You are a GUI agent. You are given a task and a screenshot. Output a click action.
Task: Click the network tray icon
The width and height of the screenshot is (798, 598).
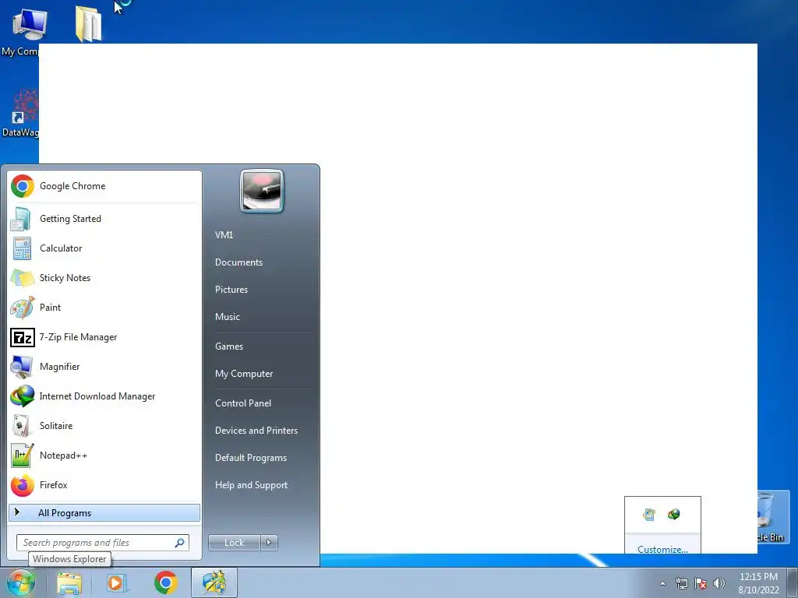click(681, 583)
